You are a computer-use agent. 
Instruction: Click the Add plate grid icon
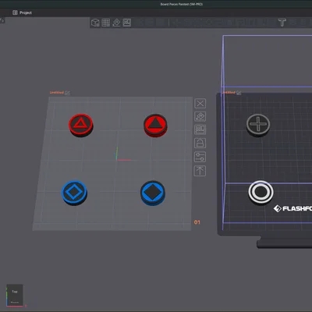click(106, 23)
